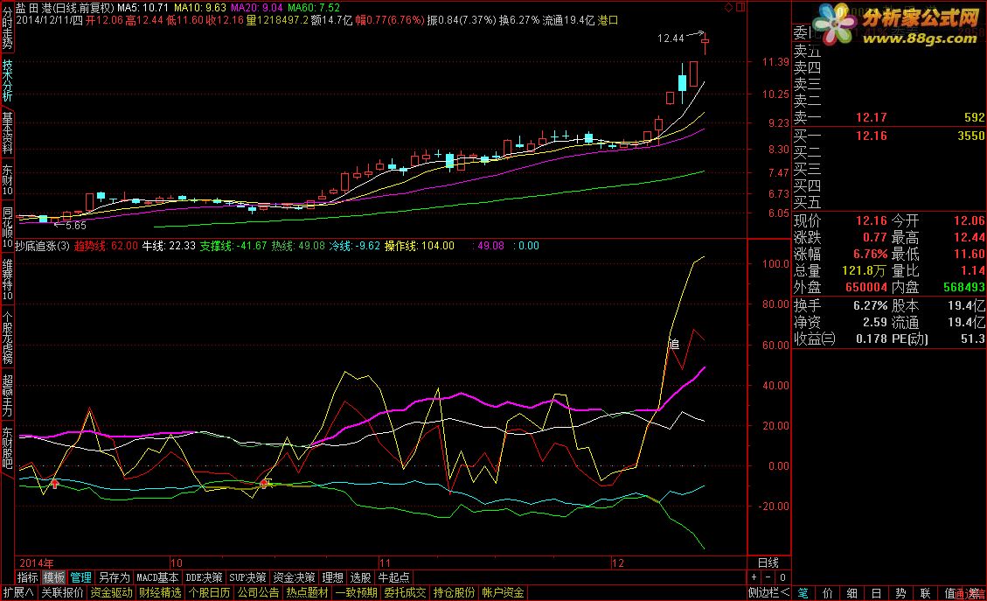Click the 模板 button
987x601 pixels.
tap(54, 577)
